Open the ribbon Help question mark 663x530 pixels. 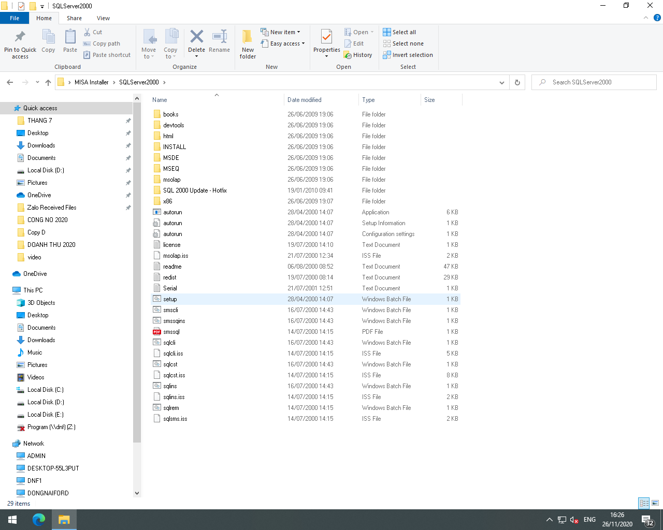pos(657,18)
